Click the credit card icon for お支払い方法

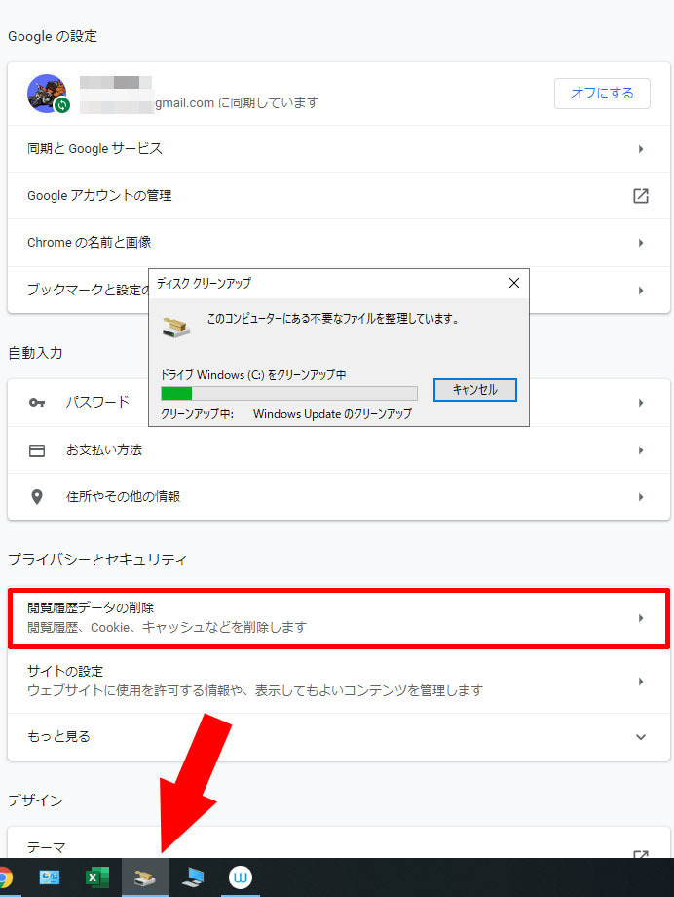pos(37,450)
